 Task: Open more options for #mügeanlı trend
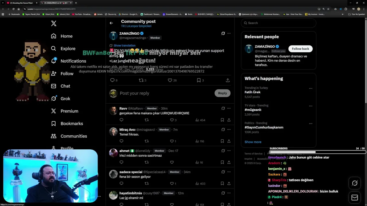[311, 106]
